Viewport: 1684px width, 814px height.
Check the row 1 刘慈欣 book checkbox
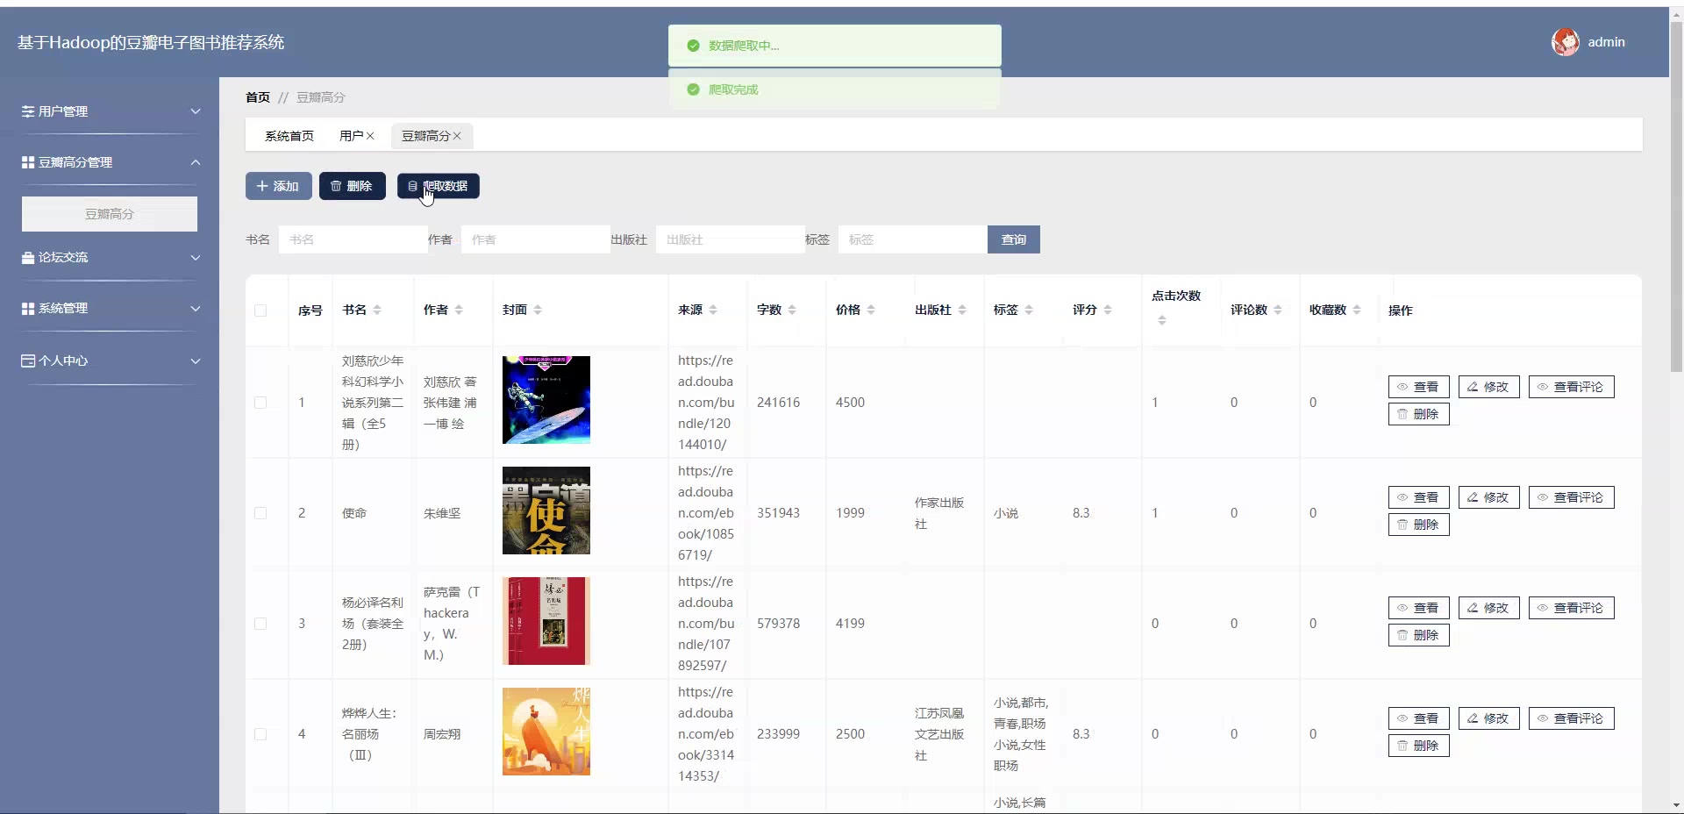pyautogui.click(x=260, y=403)
